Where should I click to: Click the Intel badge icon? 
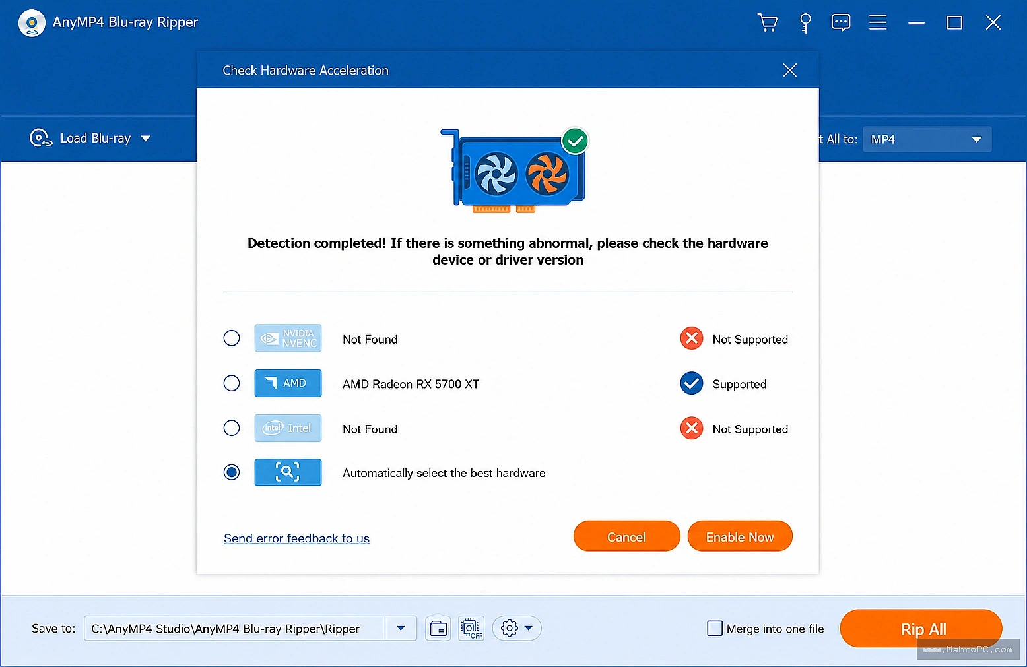pos(288,428)
